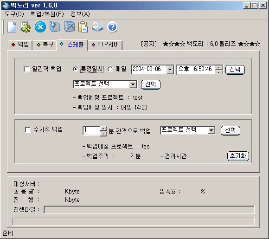Image resolution: width=269 pixels, height=239 pixels.
Task: Enable the 일간격 백업 checkbox
Action: 26,69
